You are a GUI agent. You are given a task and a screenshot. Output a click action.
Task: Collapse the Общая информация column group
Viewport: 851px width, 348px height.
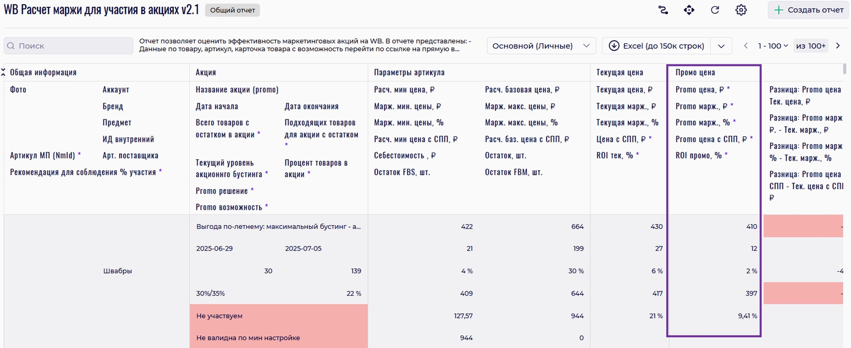[x=3, y=72]
